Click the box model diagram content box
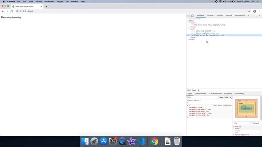262x147 pixels. coord(246,109)
